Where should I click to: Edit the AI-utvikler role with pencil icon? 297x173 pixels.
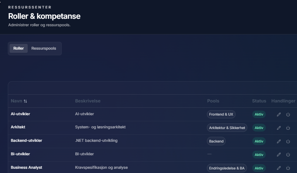click(279, 114)
